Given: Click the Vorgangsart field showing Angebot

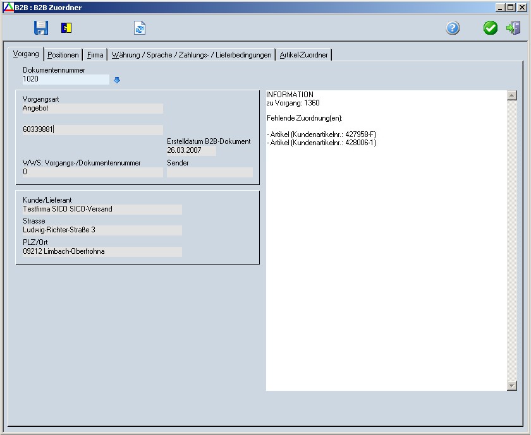Looking at the screenshot, I should point(92,108).
